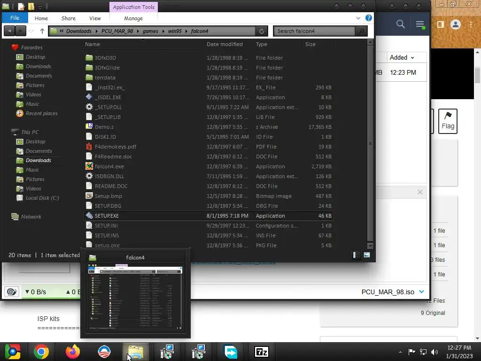Open the Manage ribbon tab
481x361 pixels.
[133, 18]
